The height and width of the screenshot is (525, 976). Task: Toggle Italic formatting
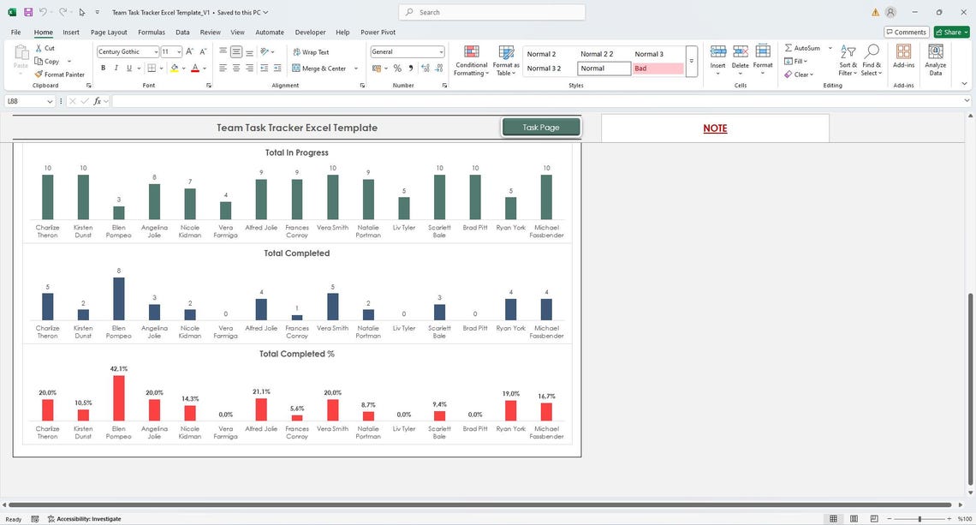point(116,68)
